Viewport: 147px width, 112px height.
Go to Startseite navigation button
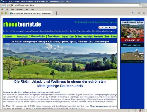[9, 36]
